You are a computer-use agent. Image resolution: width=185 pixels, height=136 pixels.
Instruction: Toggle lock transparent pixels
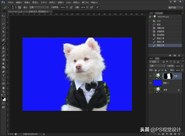(156, 70)
